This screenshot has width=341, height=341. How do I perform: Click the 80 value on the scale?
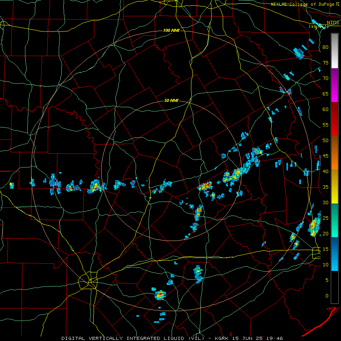coord(325,47)
